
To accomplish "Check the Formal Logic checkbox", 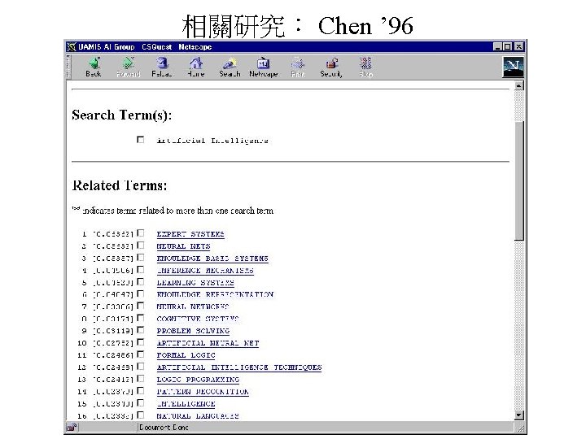I will (141, 354).
